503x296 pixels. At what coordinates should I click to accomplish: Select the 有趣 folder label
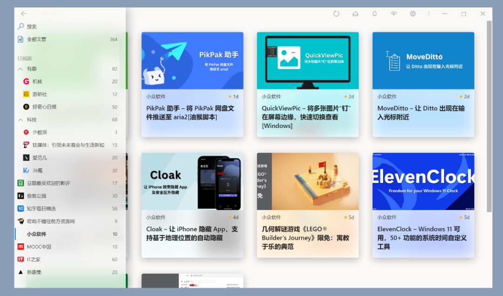(32, 68)
